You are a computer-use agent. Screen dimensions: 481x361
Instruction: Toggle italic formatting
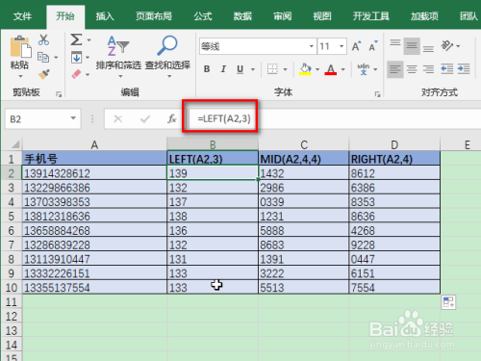pos(223,69)
